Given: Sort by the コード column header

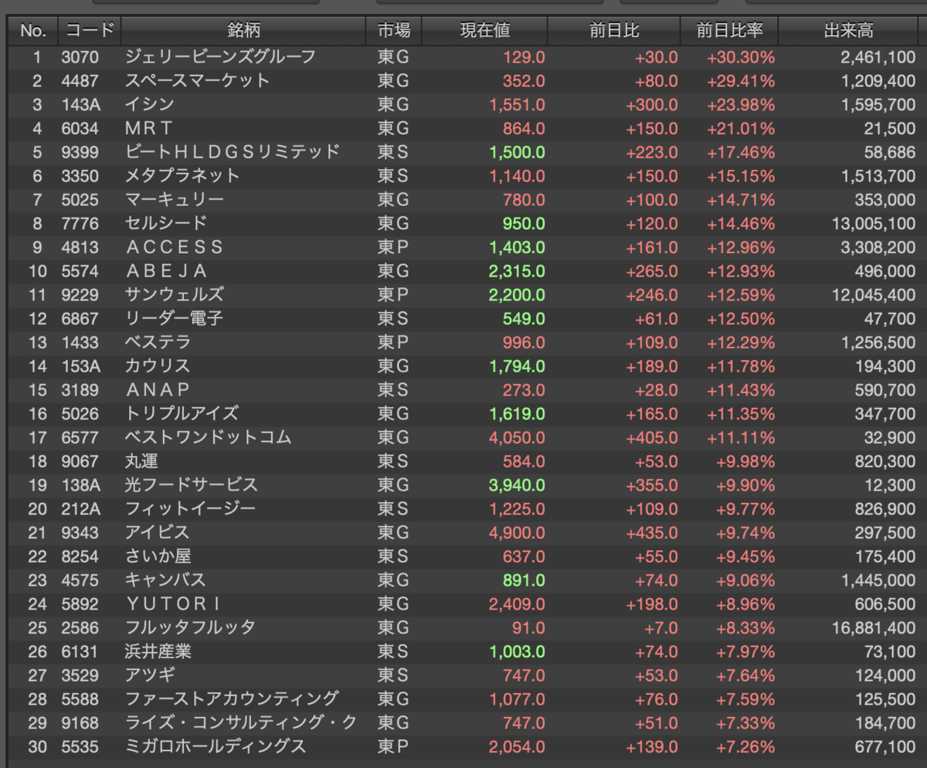Looking at the screenshot, I should (90, 31).
